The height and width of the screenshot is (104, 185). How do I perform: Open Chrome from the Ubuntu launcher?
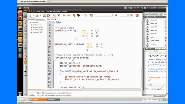20,23
